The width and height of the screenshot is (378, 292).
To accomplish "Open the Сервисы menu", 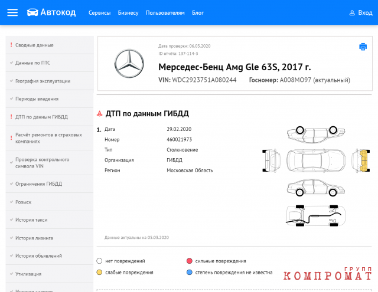I will (100, 13).
